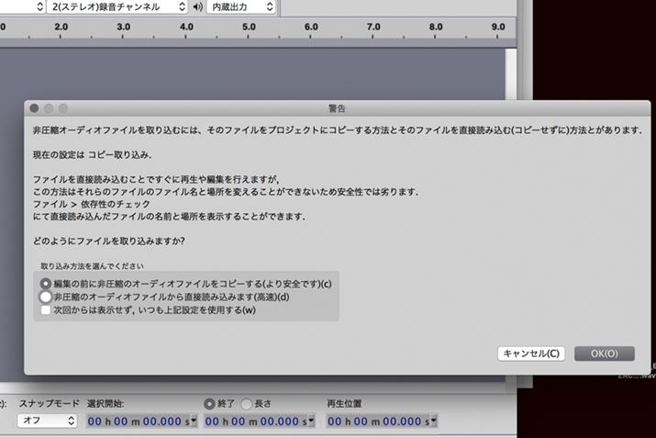Open the 選択開始 time format arrow
656x438 pixels.
coord(193,421)
